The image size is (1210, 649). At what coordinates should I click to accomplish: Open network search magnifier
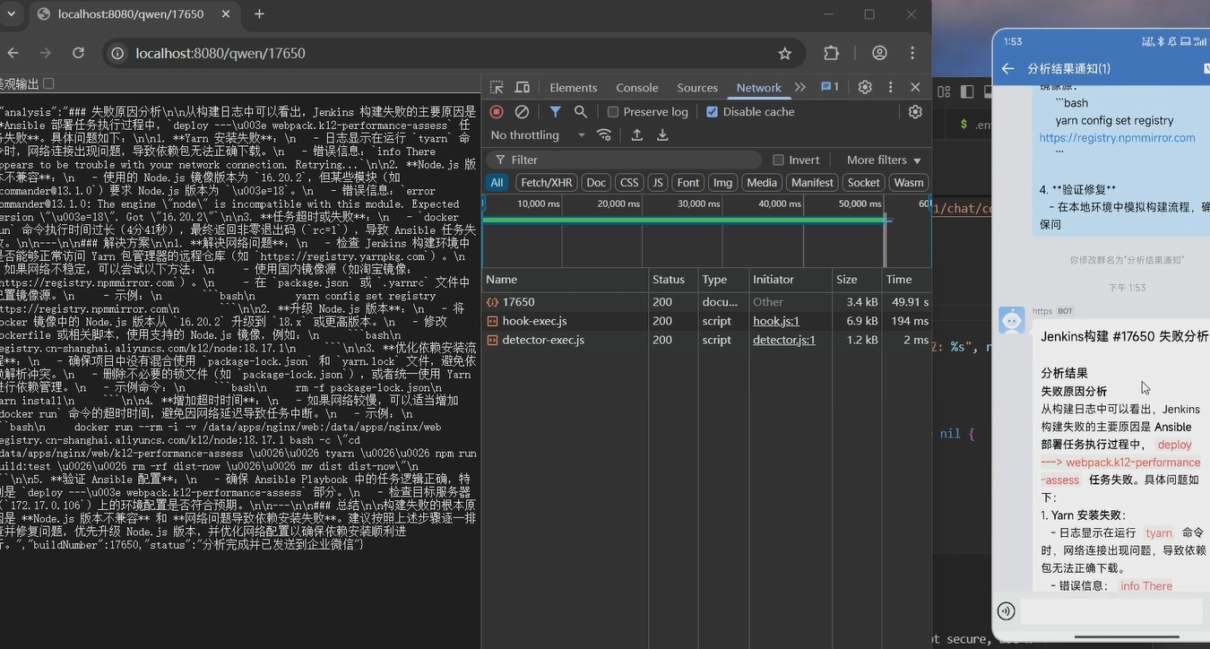coord(581,112)
